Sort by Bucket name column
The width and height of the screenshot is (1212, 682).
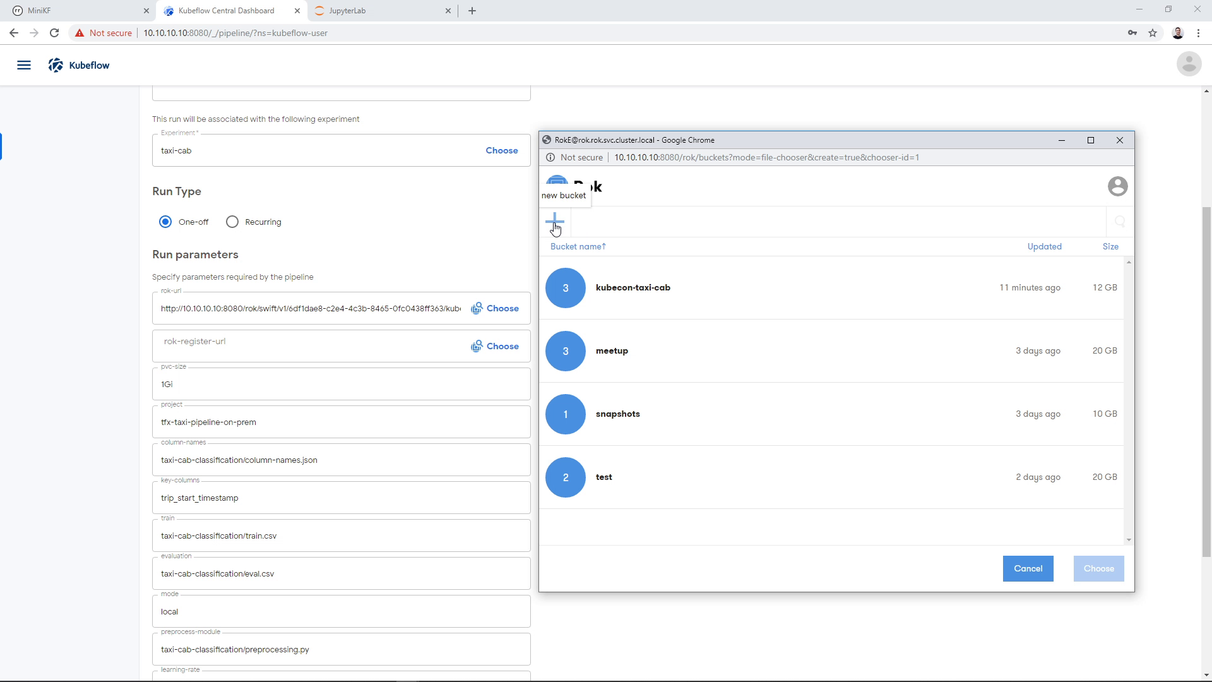pyautogui.click(x=578, y=246)
